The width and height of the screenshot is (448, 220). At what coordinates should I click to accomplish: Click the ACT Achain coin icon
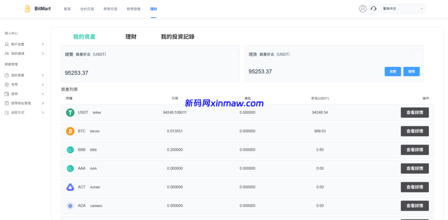(x=70, y=187)
